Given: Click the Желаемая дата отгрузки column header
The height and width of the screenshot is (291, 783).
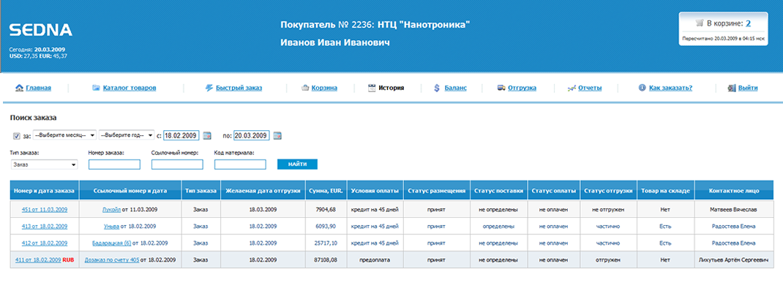Looking at the screenshot, I should tap(263, 191).
